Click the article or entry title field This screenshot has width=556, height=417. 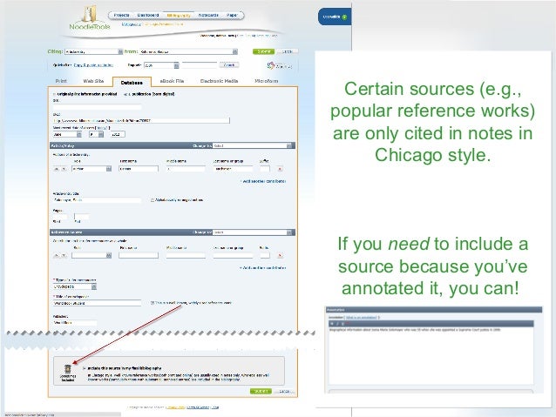click(97, 200)
